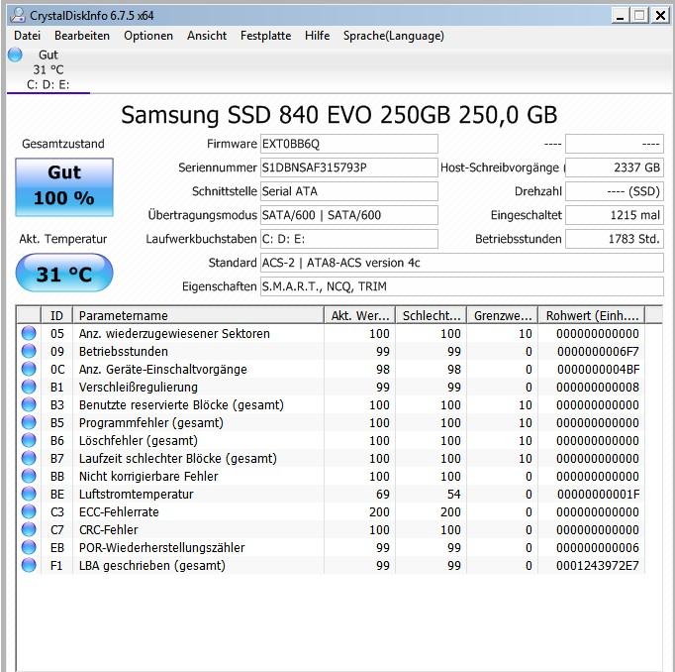Select Luftstromtemperatur parameter name
This screenshot has width=675, height=672.
pos(136,495)
